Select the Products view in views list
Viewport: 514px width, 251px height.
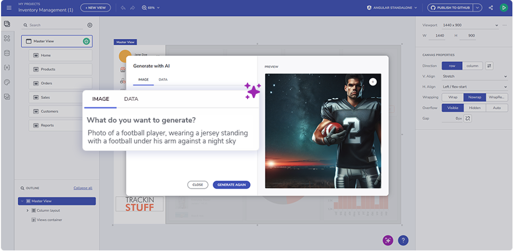pos(60,70)
